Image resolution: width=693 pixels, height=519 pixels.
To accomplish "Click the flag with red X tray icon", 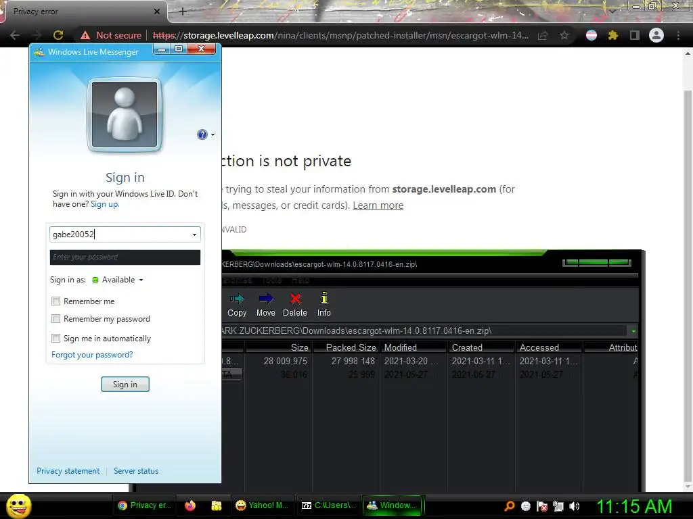I will click(x=542, y=505).
